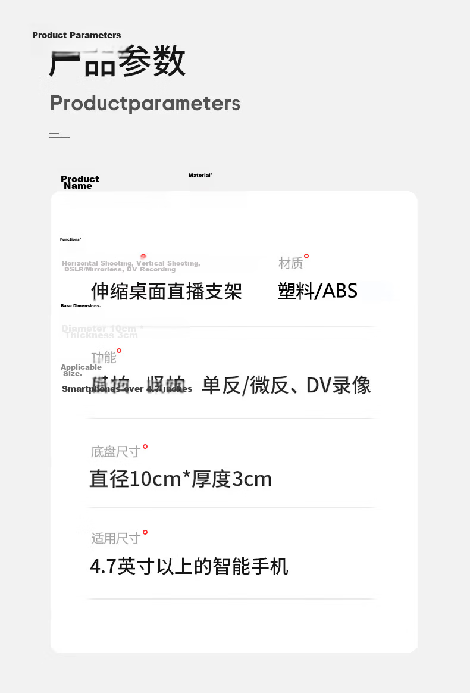Click the '适用尺寸' label
Screen dimensions: 470x693
tap(116, 538)
